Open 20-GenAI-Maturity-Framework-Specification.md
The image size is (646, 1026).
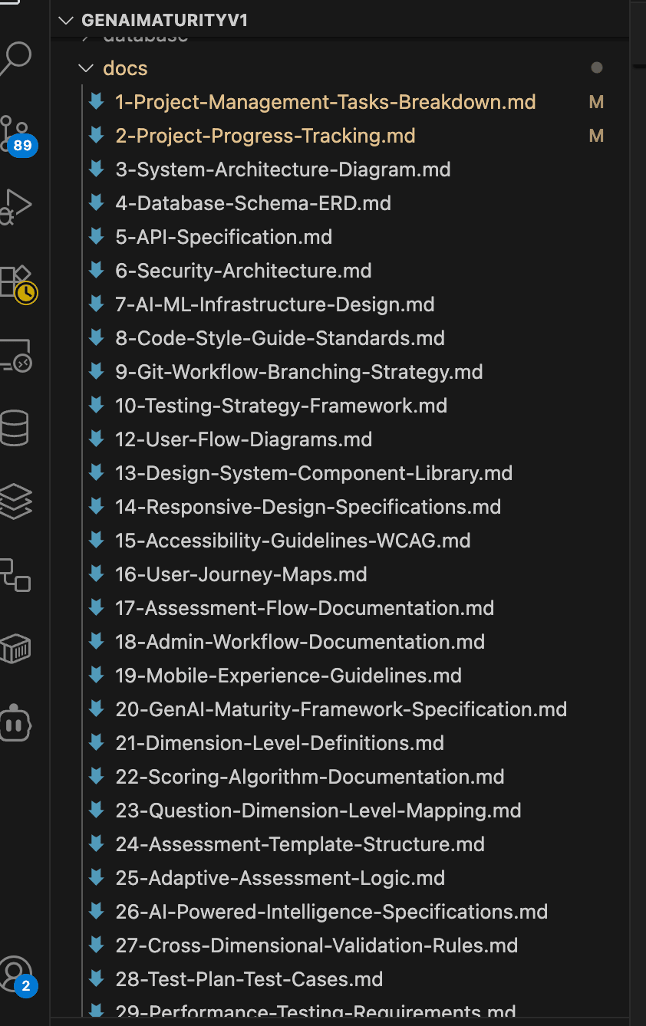tap(341, 709)
